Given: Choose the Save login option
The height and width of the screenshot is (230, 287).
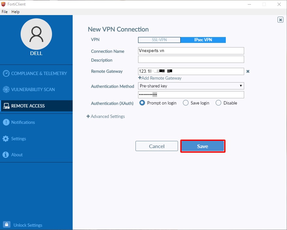Looking at the screenshot, I should pyautogui.click(x=186, y=103).
